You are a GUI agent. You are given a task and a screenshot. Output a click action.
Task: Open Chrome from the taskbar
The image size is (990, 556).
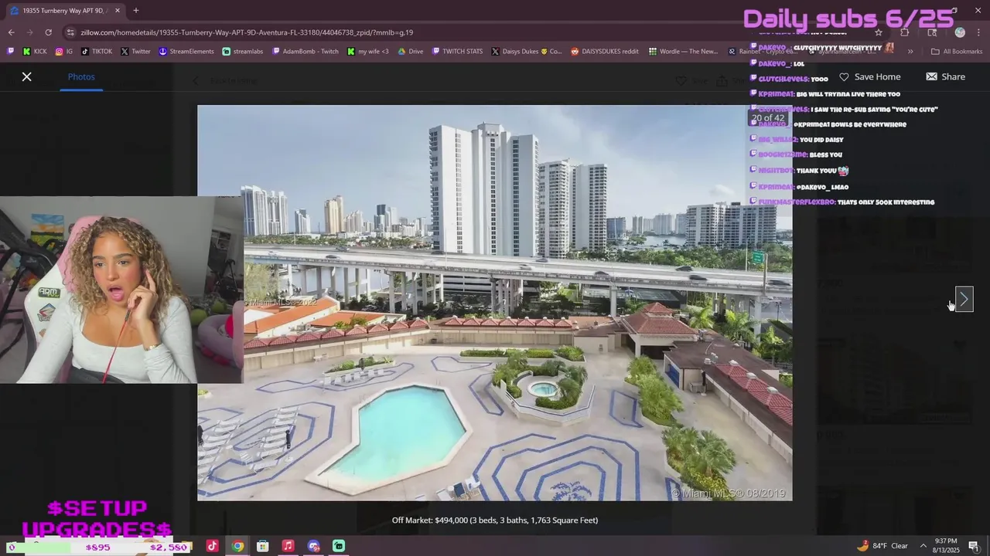click(237, 546)
